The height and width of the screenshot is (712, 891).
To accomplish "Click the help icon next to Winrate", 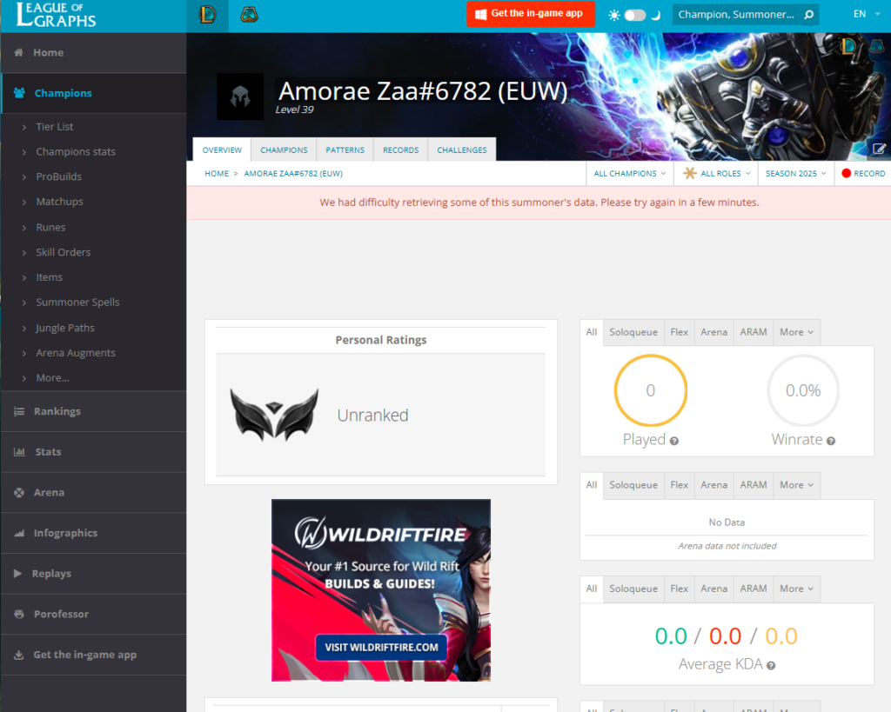I will click(831, 441).
